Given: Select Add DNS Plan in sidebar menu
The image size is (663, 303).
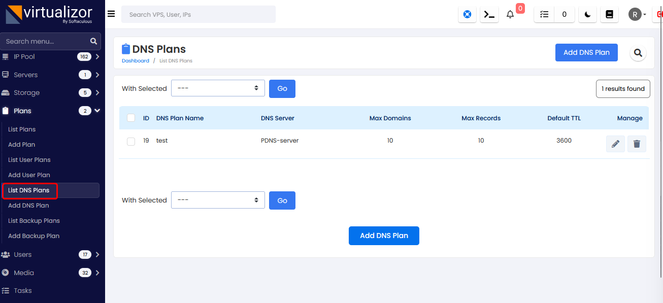Looking at the screenshot, I should tap(28, 206).
